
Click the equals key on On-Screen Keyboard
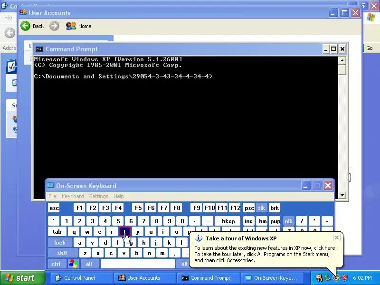208,221
